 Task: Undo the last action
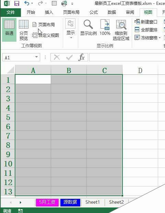coord(27,3)
